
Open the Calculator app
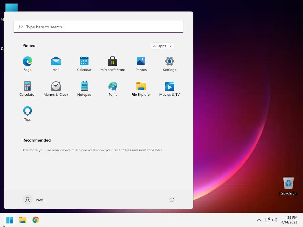tap(28, 89)
